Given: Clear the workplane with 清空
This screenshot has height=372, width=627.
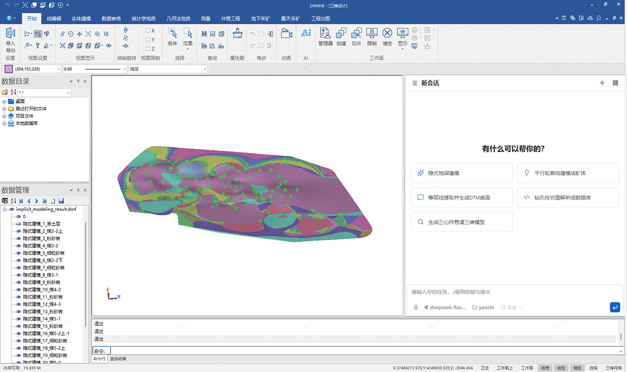Looking at the screenshot, I should click(x=387, y=37).
